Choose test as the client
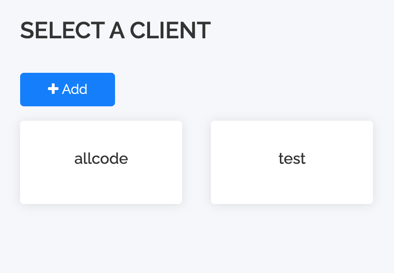 292,162
